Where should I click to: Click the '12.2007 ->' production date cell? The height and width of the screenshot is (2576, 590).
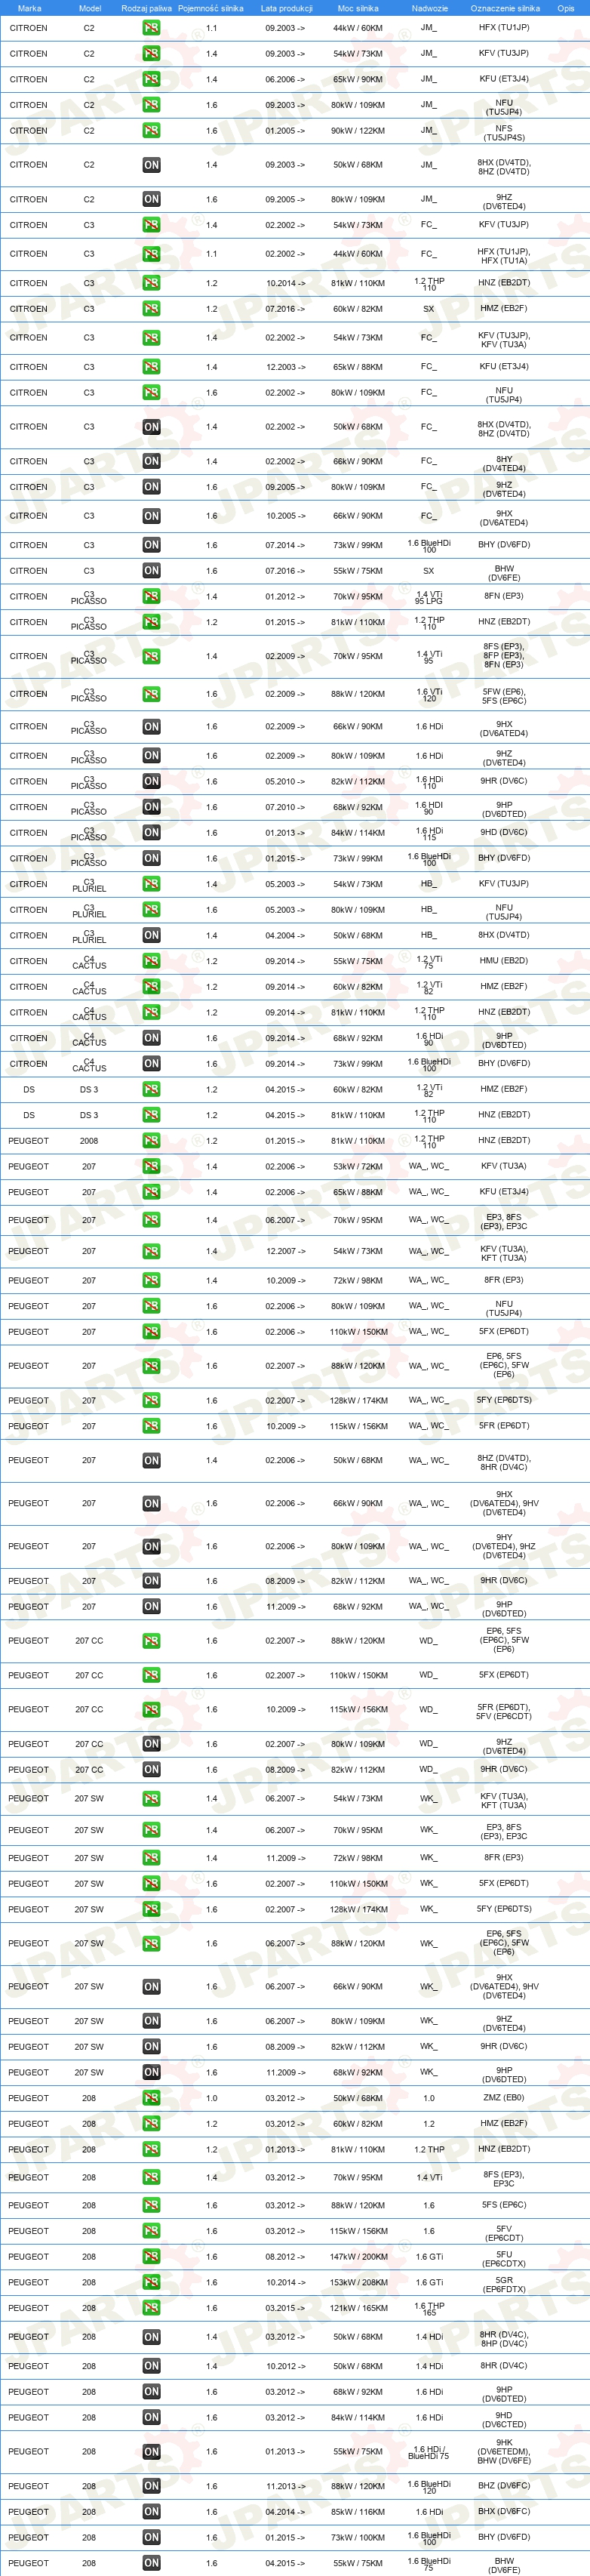click(285, 1251)
